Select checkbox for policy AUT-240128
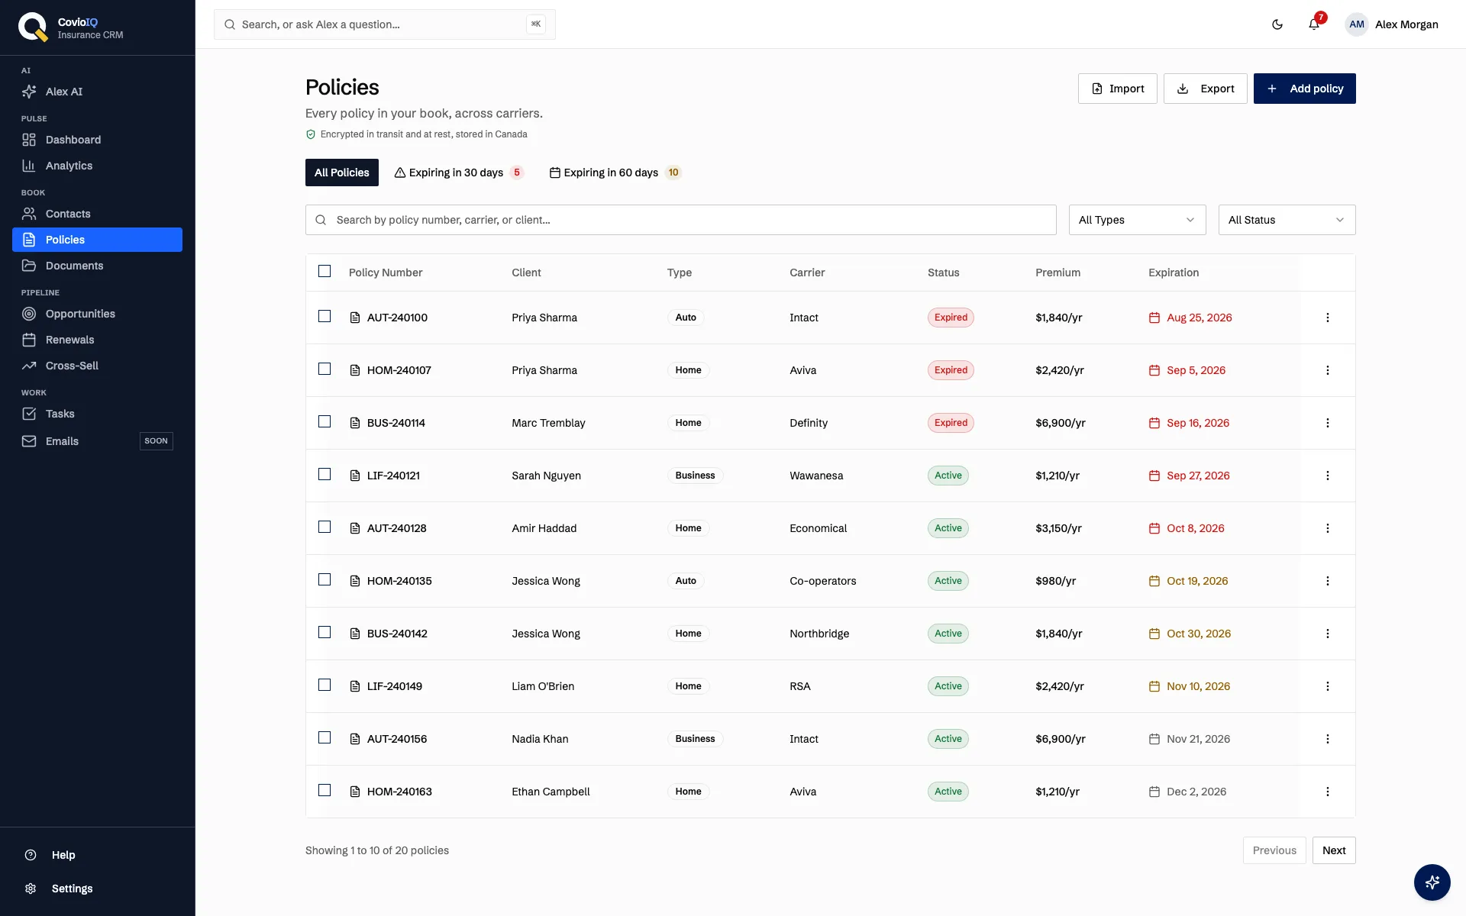 pos(325,527)
